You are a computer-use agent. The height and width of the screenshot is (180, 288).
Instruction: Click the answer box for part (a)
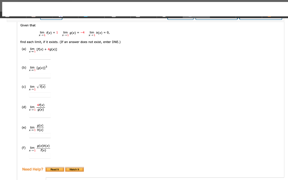(x=40, y=57)
